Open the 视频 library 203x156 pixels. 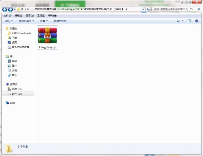[x=14, y=61]
